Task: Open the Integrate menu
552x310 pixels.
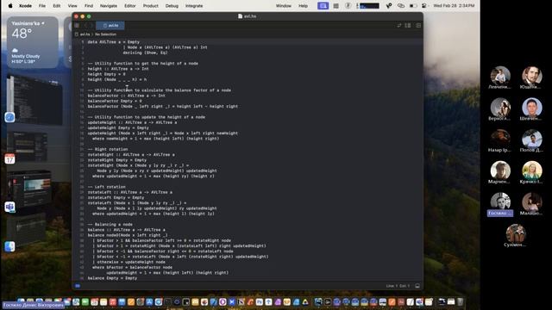Action: click(194, 6)
